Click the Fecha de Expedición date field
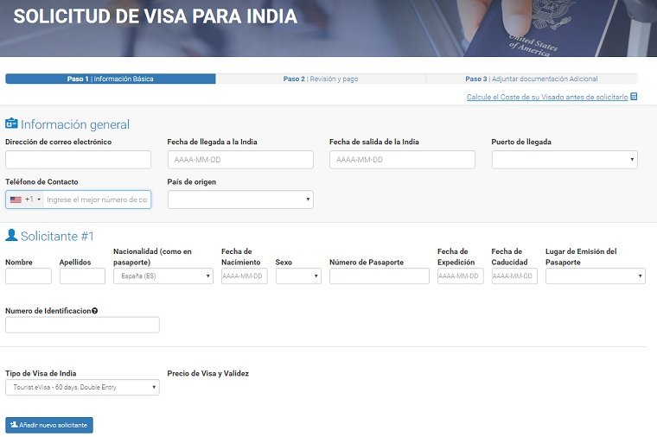657x437 pixels. [461, 276]
